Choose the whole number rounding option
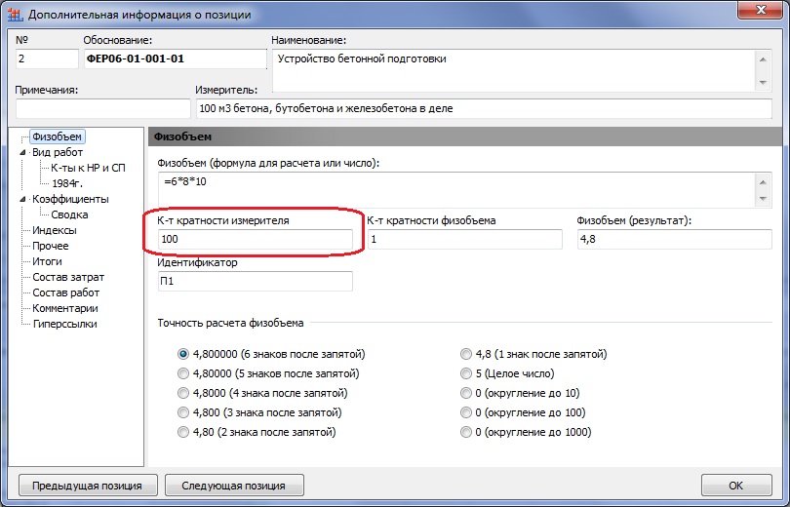The width and height of the screenshot is (790, 507). click(466, 373)
